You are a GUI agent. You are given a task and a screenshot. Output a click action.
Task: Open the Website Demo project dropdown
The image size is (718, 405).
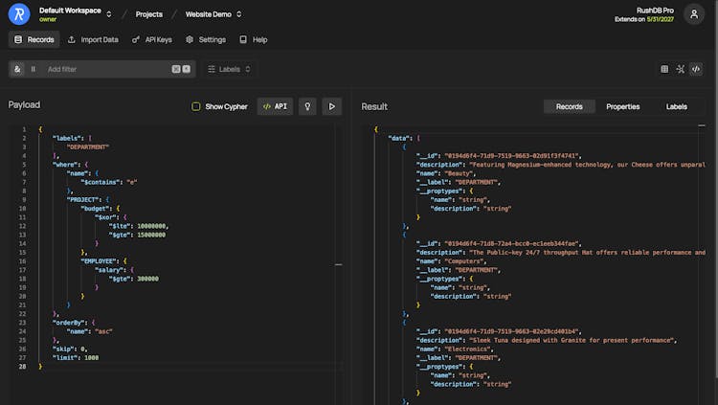(213, 14)
